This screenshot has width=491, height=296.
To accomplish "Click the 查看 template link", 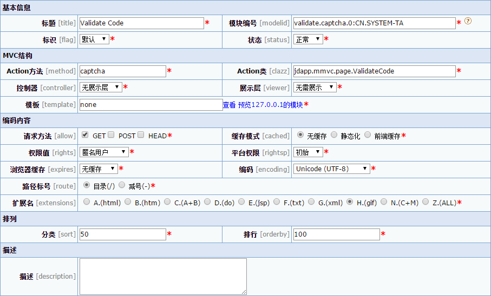I will click(x=229, y=105).
